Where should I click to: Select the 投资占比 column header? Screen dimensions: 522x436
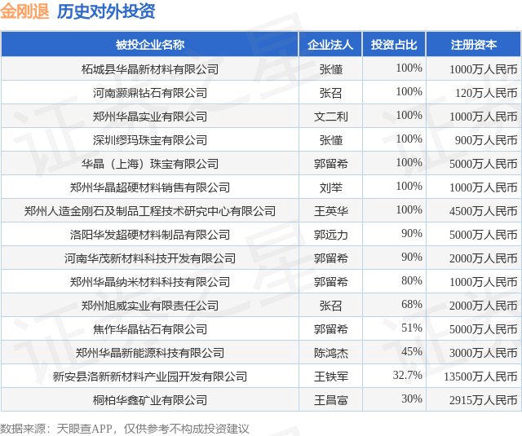[394, 45]
